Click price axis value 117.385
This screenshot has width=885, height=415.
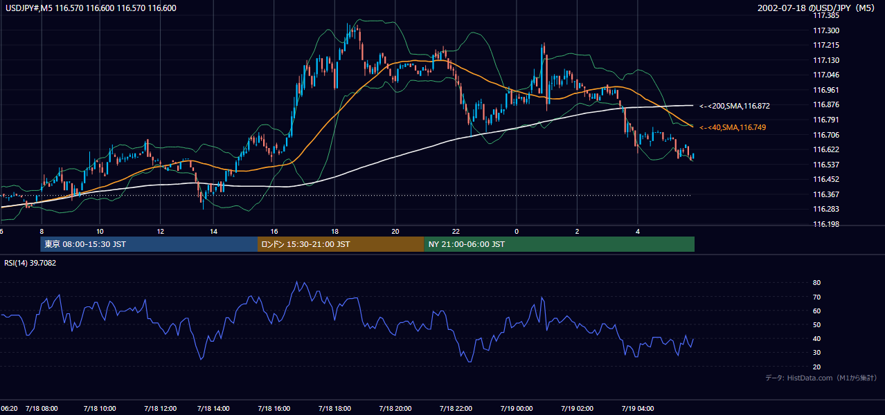(827, 15)
